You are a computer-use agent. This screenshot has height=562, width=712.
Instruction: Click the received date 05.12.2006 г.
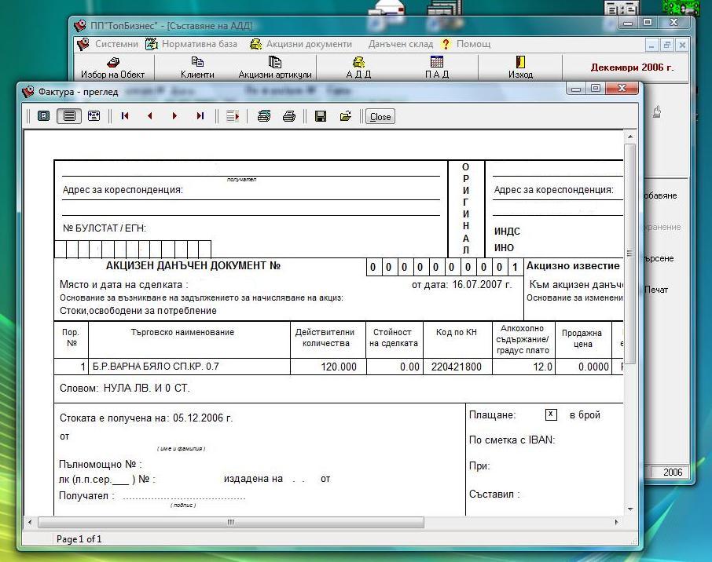tap(203, 418)
